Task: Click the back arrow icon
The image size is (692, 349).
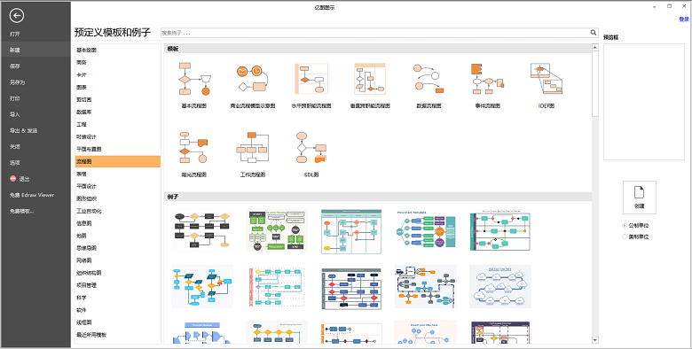Action: pos(17,16)
